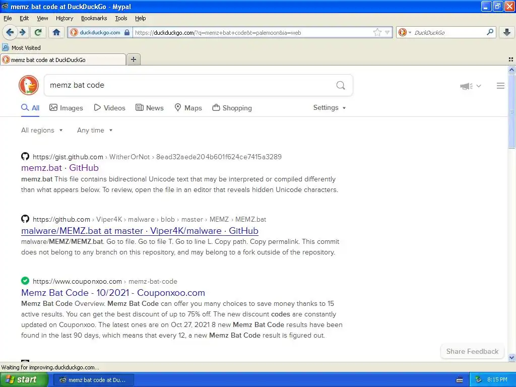The width and height of the screenshot is (516, 387).
Task: Open the Edit menu
Action: click(x=24, y=18)
